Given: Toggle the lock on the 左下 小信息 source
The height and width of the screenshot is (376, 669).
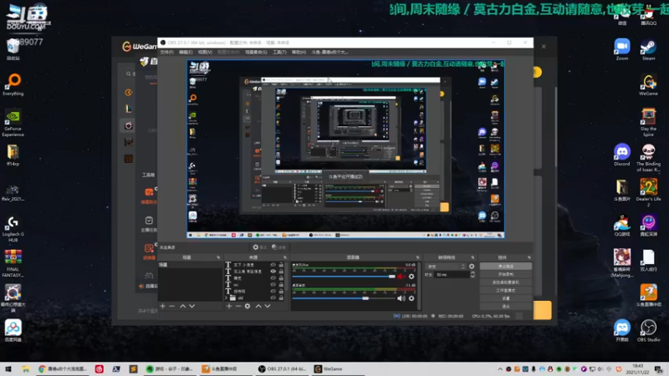Looking at the screenshot, I should [x=281, y=265].
